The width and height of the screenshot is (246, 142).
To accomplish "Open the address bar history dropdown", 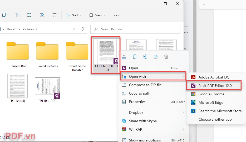I will pyautogui.click(x=74, y=29).
